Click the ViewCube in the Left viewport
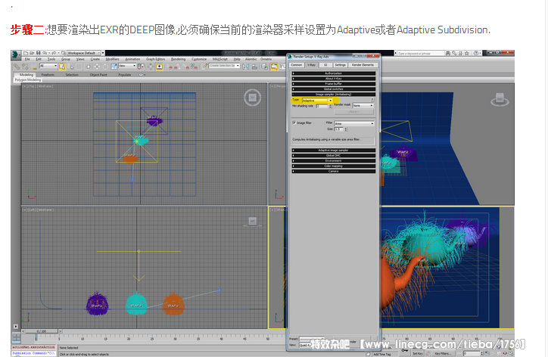Screen dimensions: 548x357 [252, 222]
